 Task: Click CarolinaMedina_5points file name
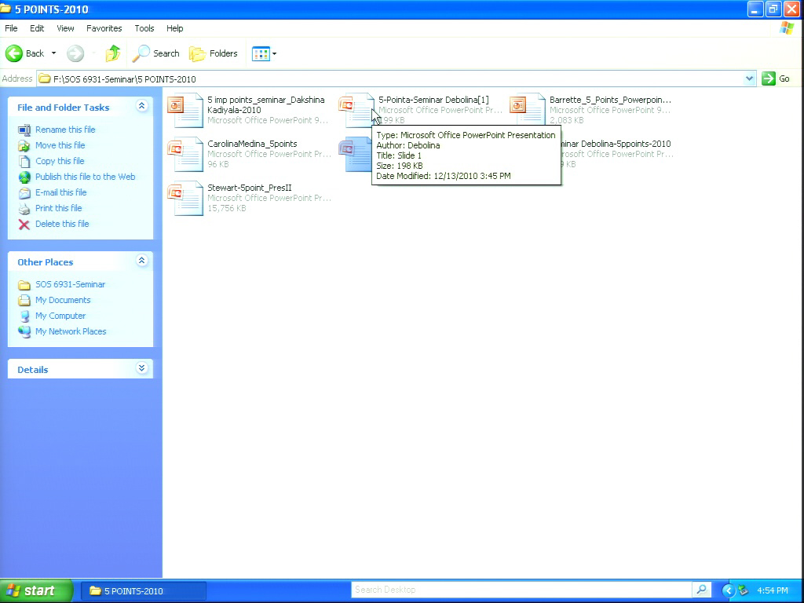252,144
